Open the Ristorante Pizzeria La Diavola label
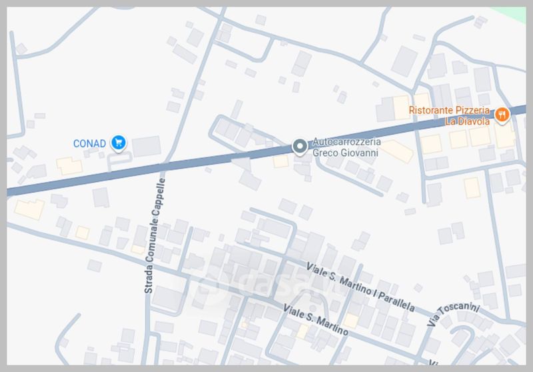The height and width of the screenshot is (372, 533). click(x=449, y=115)
